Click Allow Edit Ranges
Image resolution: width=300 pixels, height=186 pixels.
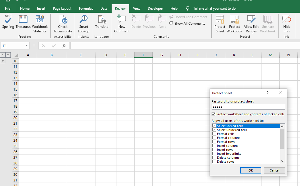point(251,24)
